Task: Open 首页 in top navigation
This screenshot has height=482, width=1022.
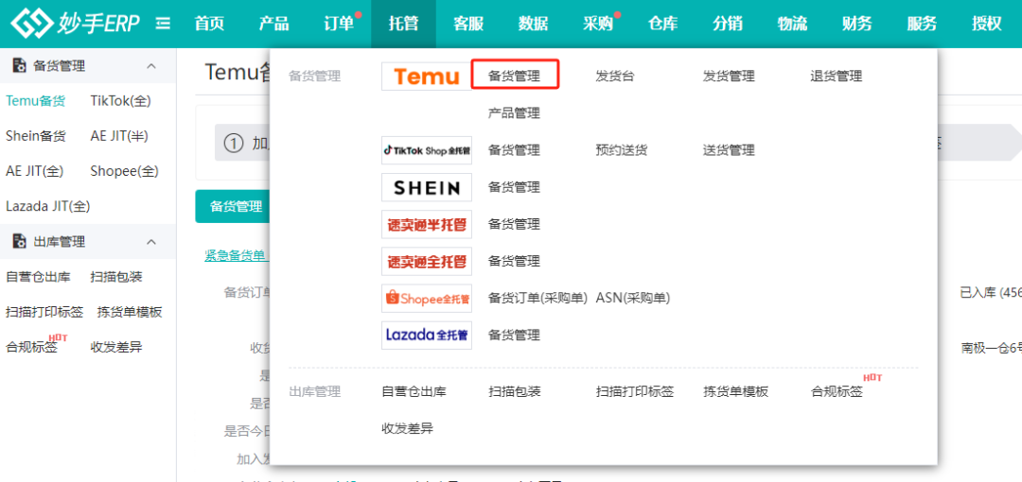Action: (209, 25)
